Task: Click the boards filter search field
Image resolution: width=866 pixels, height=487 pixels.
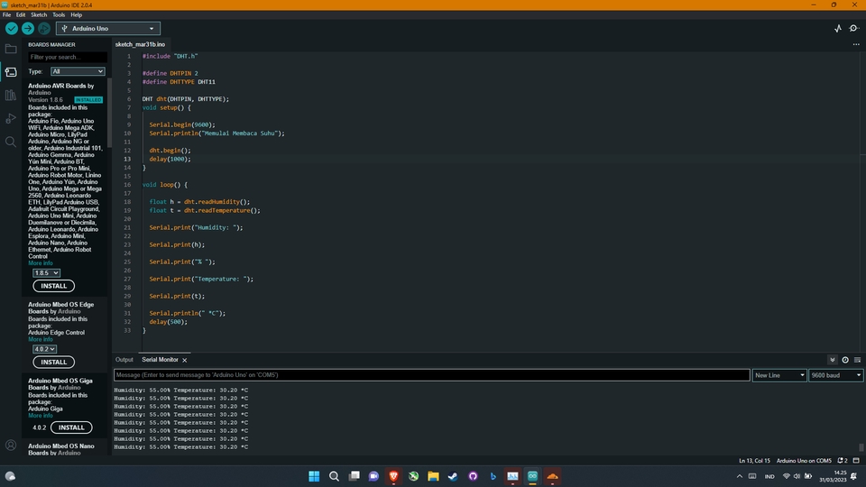Action: (68, 57)
